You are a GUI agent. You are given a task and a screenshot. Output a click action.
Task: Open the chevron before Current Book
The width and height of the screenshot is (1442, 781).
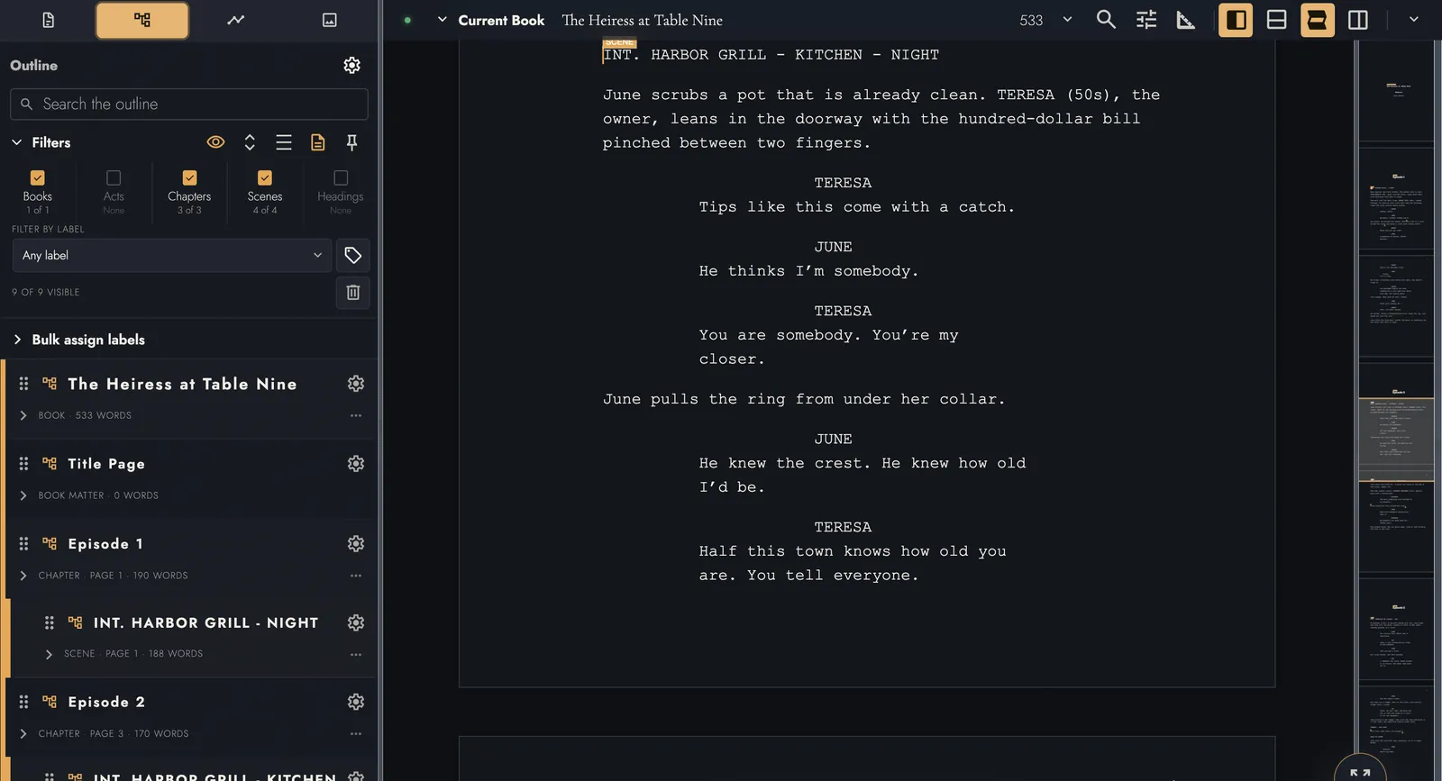tap(442, 20)
